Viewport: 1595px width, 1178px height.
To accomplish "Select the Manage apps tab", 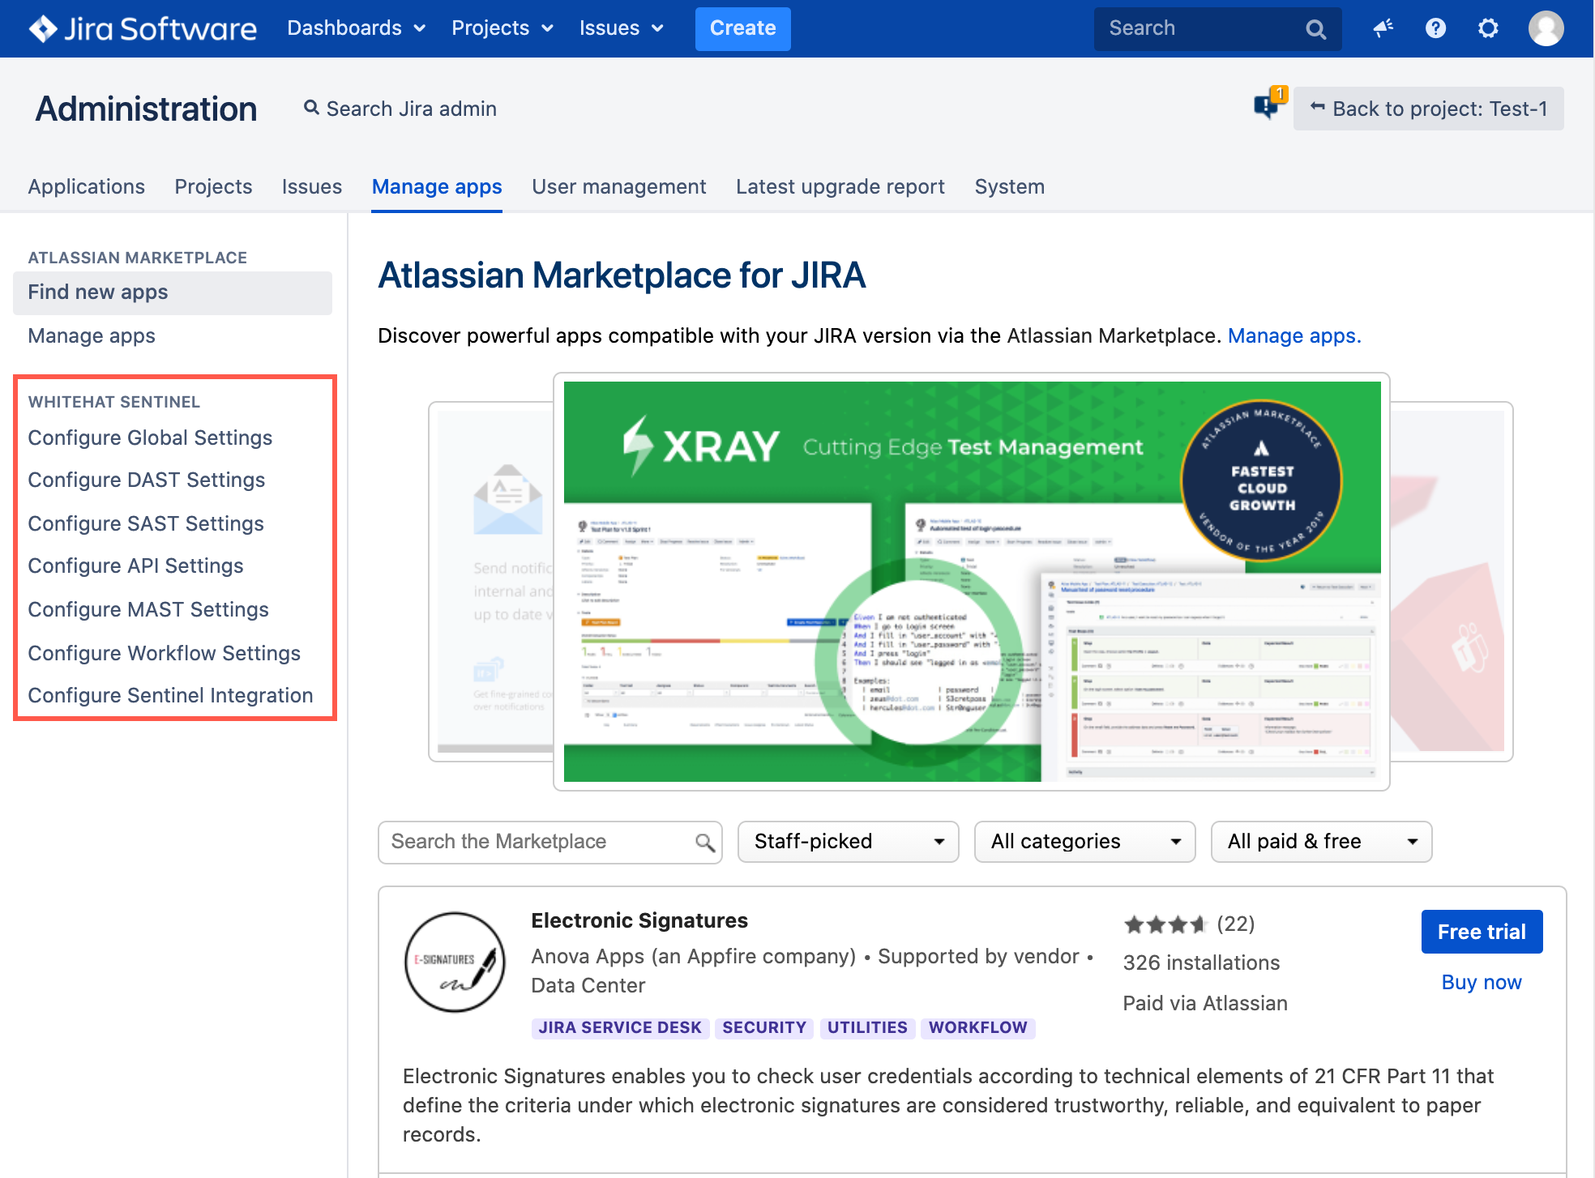I will click(437, 186).
